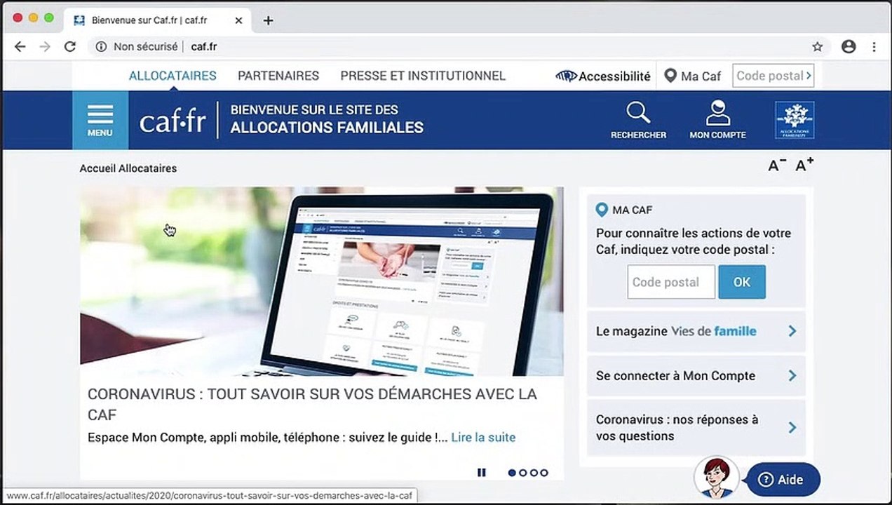Screen dimensions: 892x505
Task: Click the Accessibilité eye icon link
Action: point(603,76)
